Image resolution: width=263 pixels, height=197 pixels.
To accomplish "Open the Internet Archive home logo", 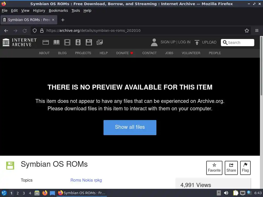I will pyautogui.click(x=20, y=42).
